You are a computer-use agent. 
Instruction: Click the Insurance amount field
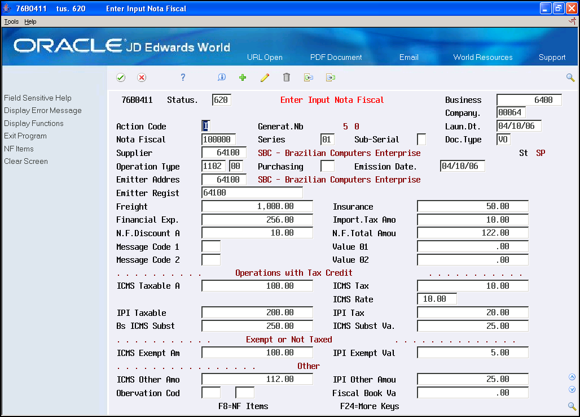(x=473, y=206)
